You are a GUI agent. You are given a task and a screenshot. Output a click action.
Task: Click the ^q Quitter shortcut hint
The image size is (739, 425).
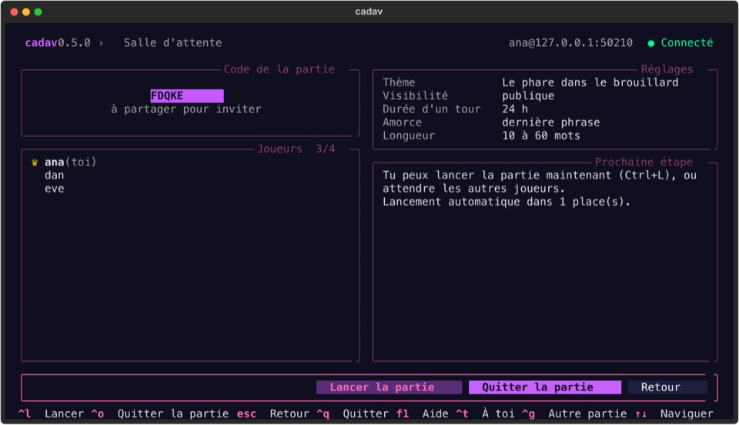pos(352,413)
